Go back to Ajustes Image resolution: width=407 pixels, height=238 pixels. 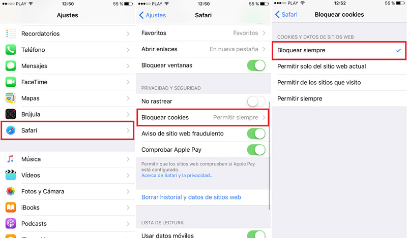point(153,15)
